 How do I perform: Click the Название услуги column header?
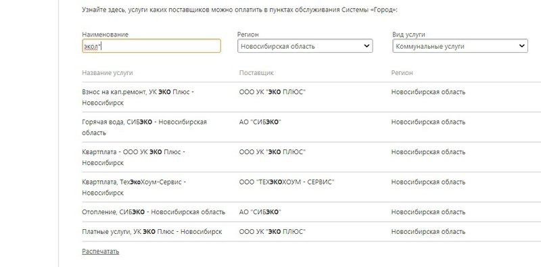tap(108, 73)
